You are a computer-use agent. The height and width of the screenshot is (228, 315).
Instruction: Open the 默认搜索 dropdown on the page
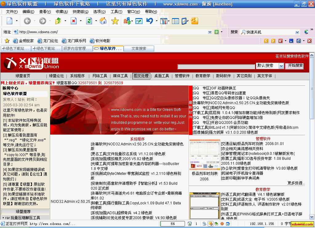[x=281, y=66]
